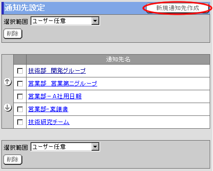Open the top 選択範囲 dropdown

pyautogui.click(x=65, y=21)
